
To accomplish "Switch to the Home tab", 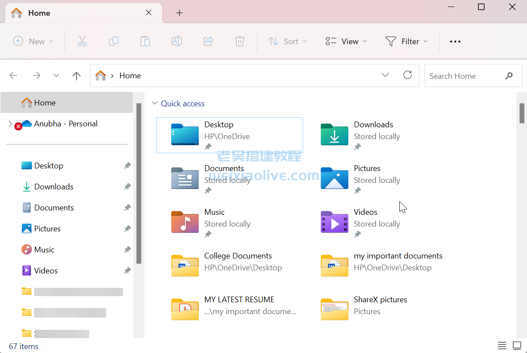I will pos(39,13).
